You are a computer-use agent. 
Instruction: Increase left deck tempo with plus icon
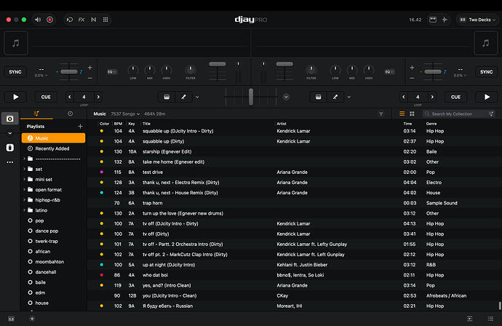click(x=90, y=68)
